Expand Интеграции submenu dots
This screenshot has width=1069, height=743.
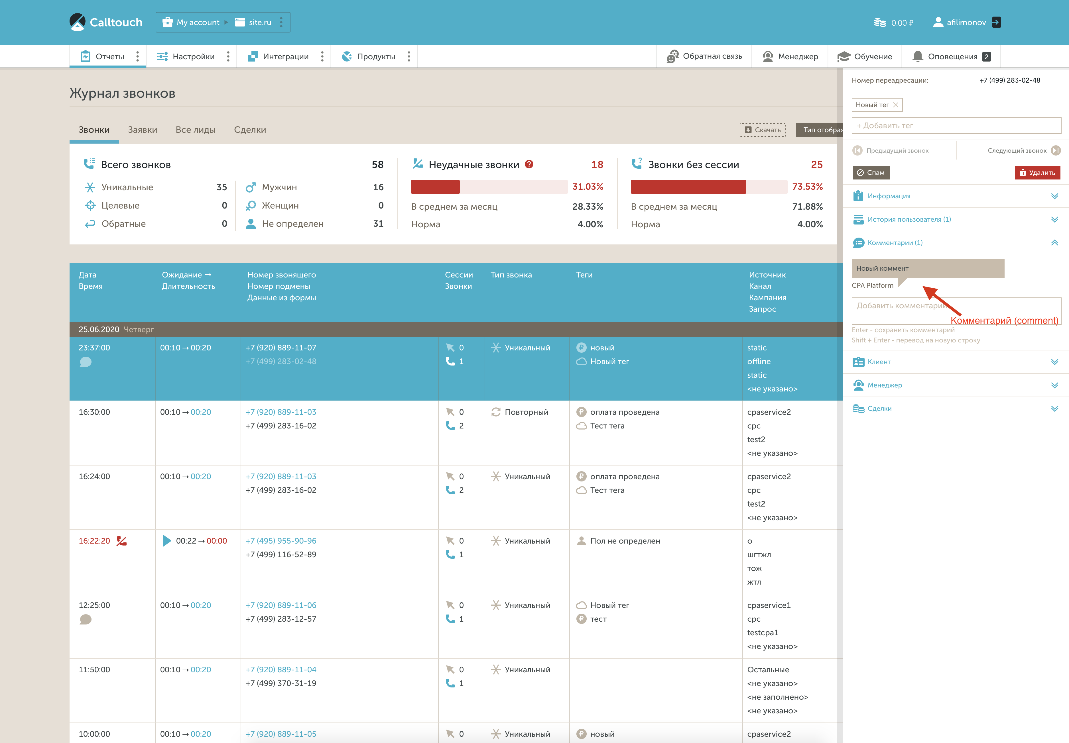(322, 56)
